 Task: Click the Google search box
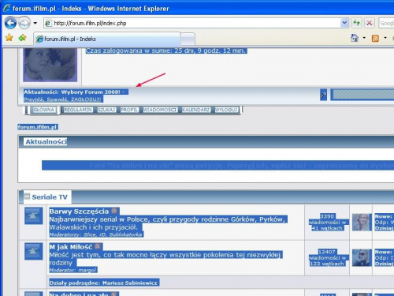[386, 23]
